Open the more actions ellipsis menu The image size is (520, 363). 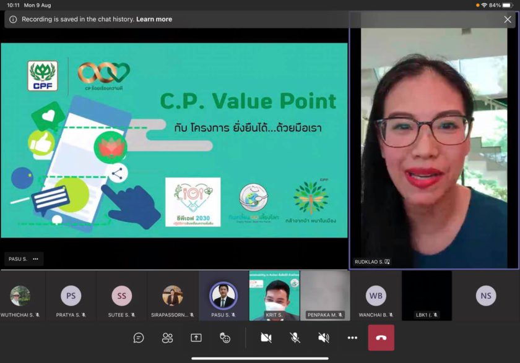click(x=352, y=338)
